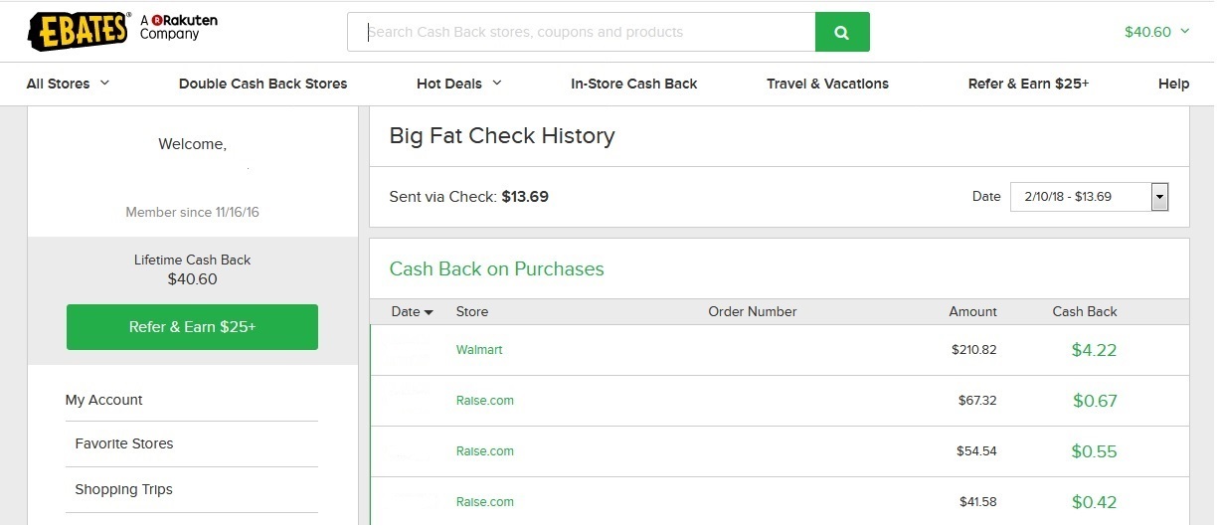Image resolution: width=1219 pixels, height=527 pixels.
Task: Click the Member since 11/16/16 text
Action: pos(193,212)
